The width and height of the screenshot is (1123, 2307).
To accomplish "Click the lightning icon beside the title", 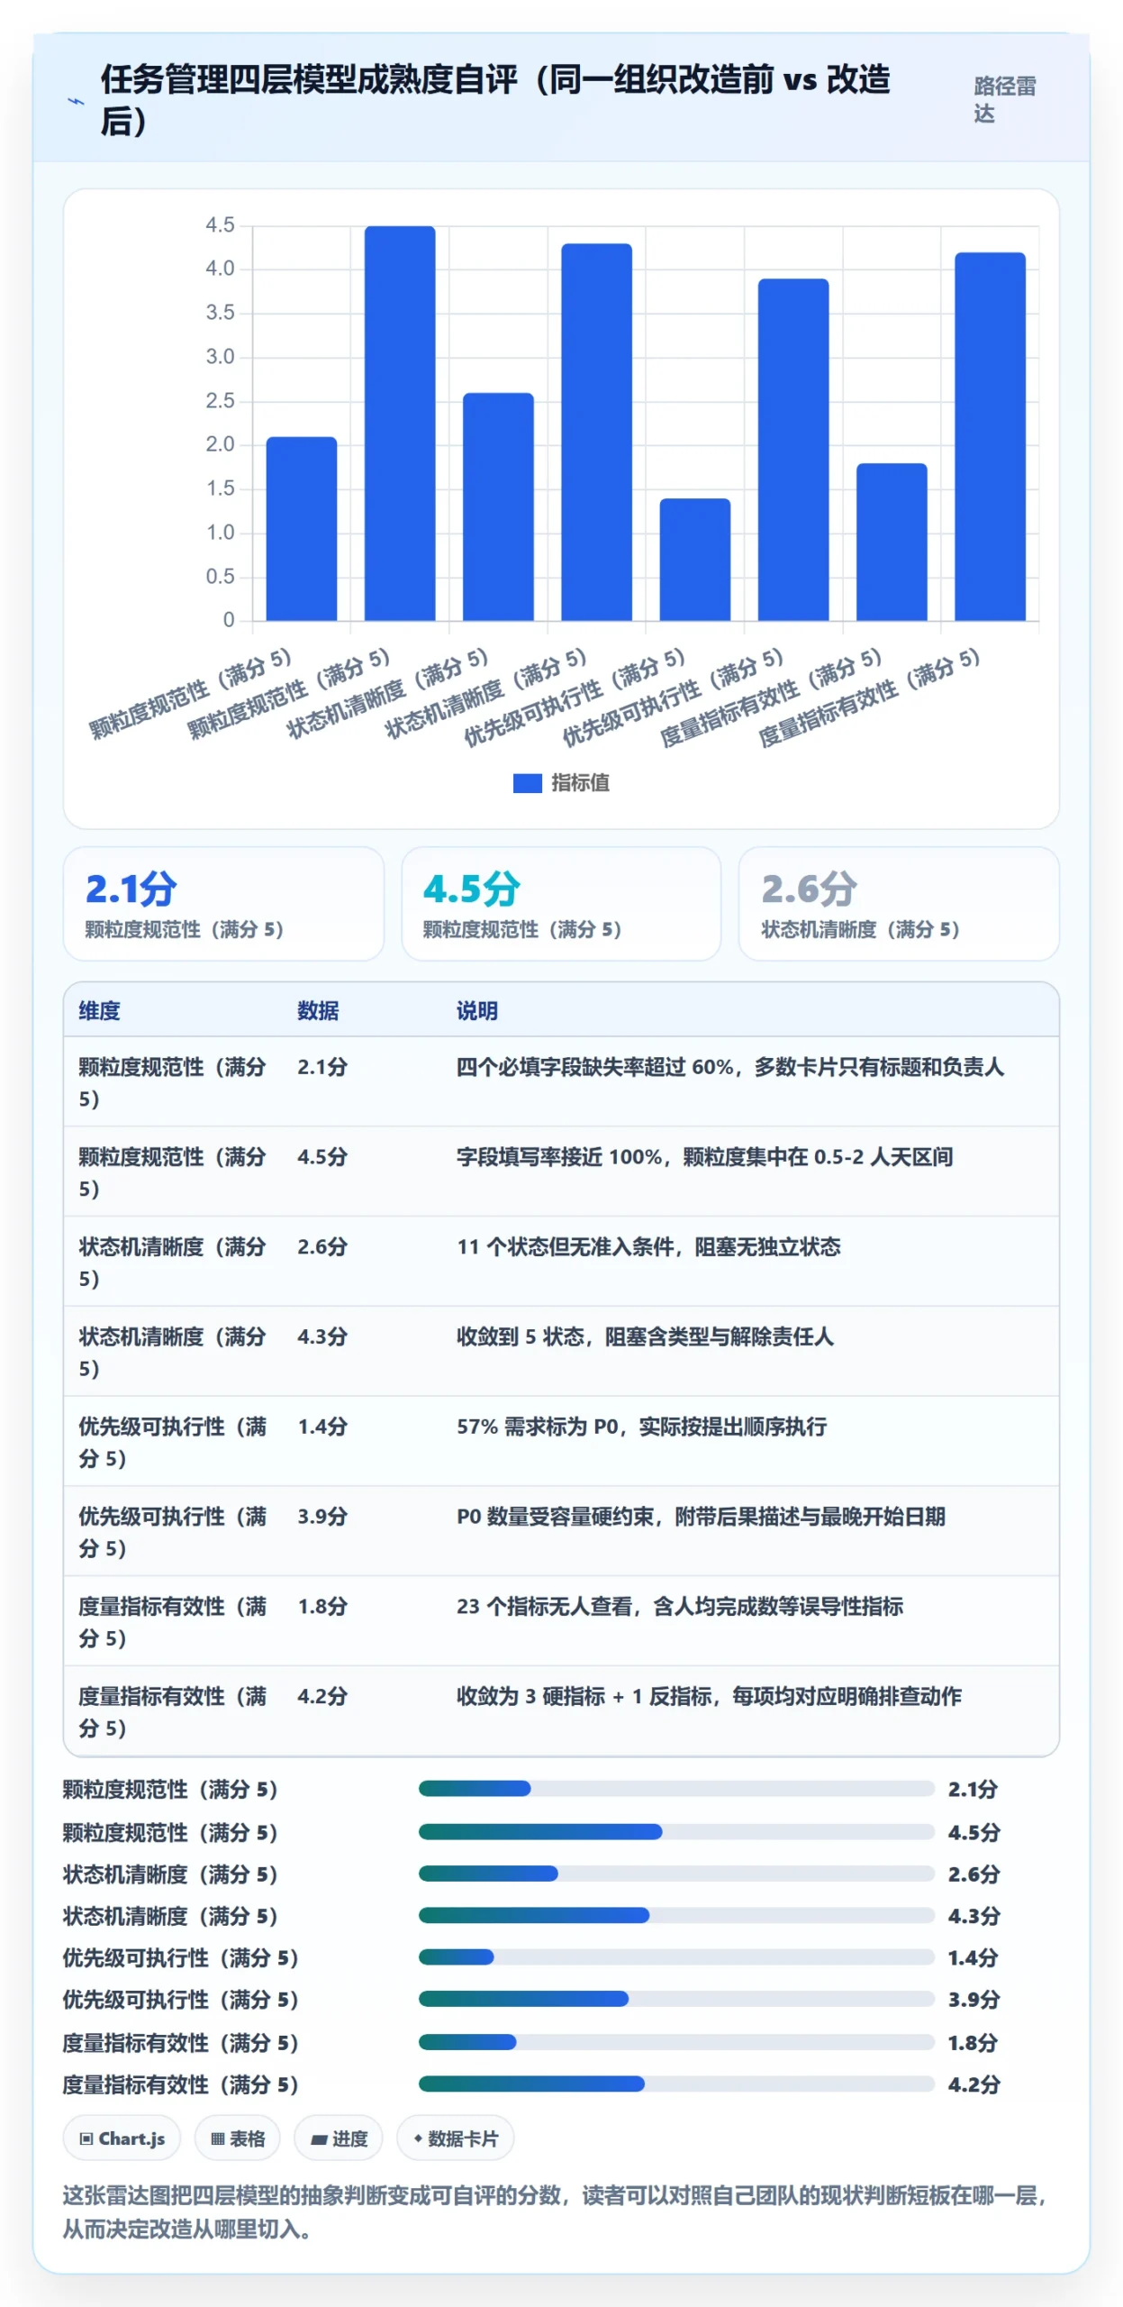I will tap(77, 101).
